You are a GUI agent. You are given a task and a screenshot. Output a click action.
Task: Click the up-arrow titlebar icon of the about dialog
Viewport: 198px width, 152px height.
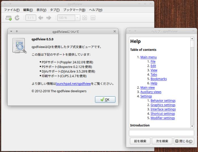[x=17, y=32]
